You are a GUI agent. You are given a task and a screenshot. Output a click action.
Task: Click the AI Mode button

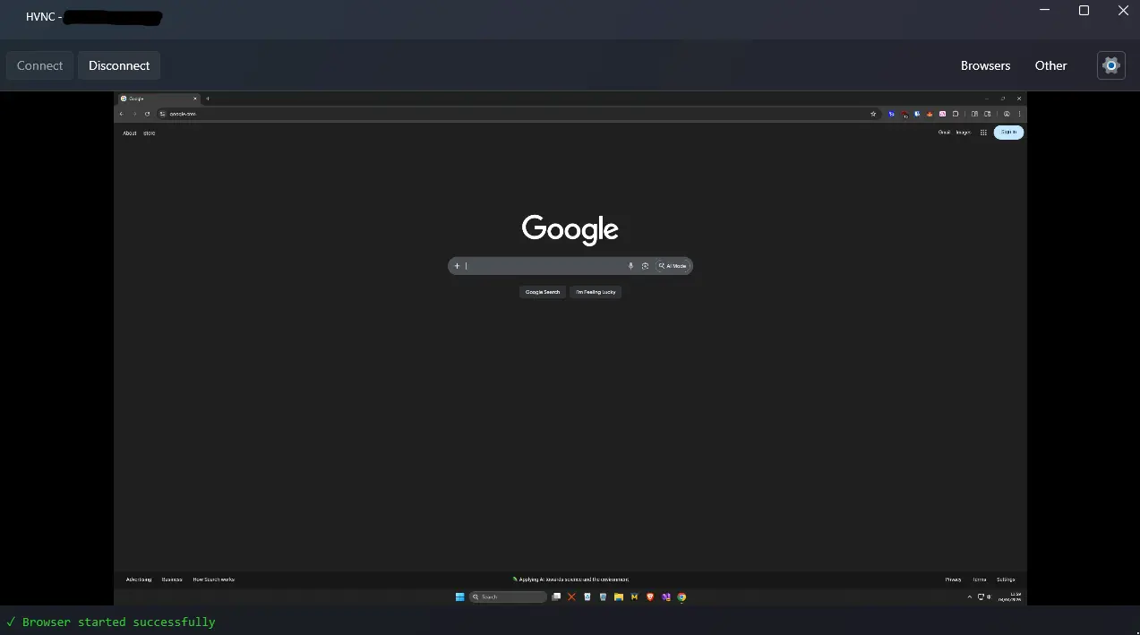click(x=673, y=266)
